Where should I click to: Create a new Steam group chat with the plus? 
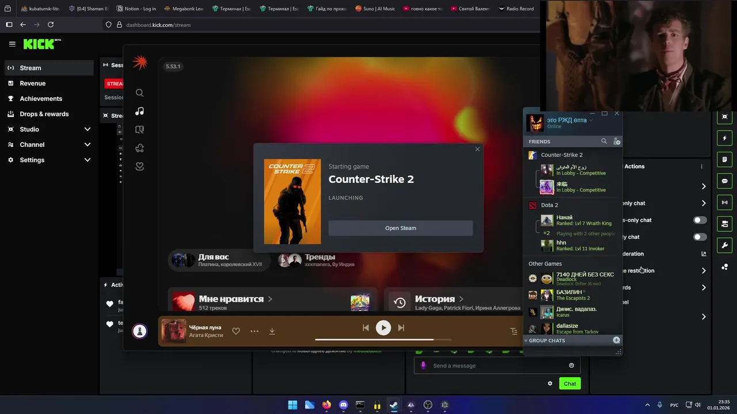click(617, 340)
